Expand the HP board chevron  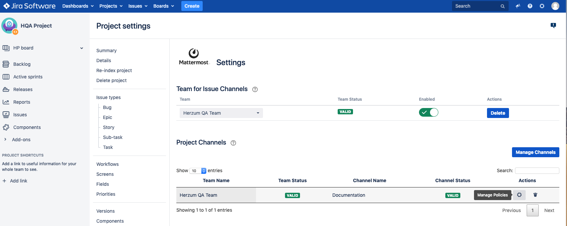(x=82, y=48)
